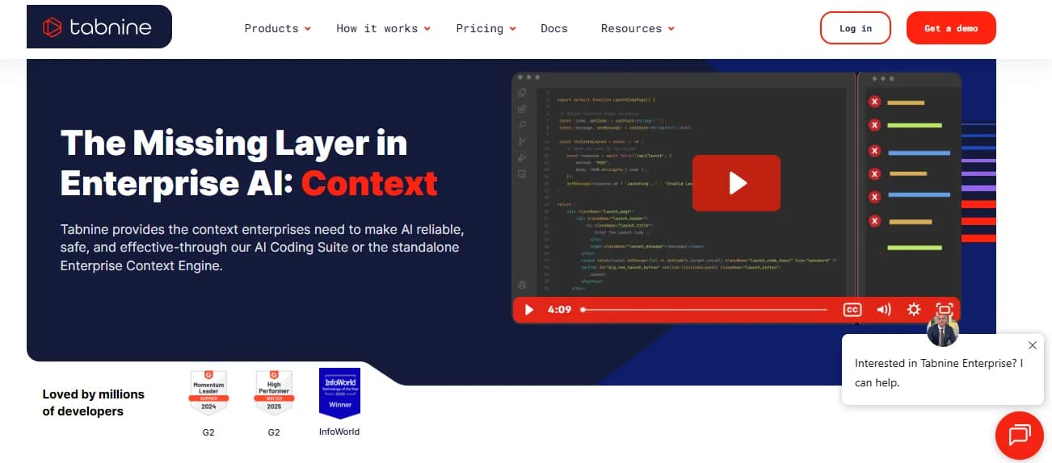Go to Docs page

(x=554, y=28)
